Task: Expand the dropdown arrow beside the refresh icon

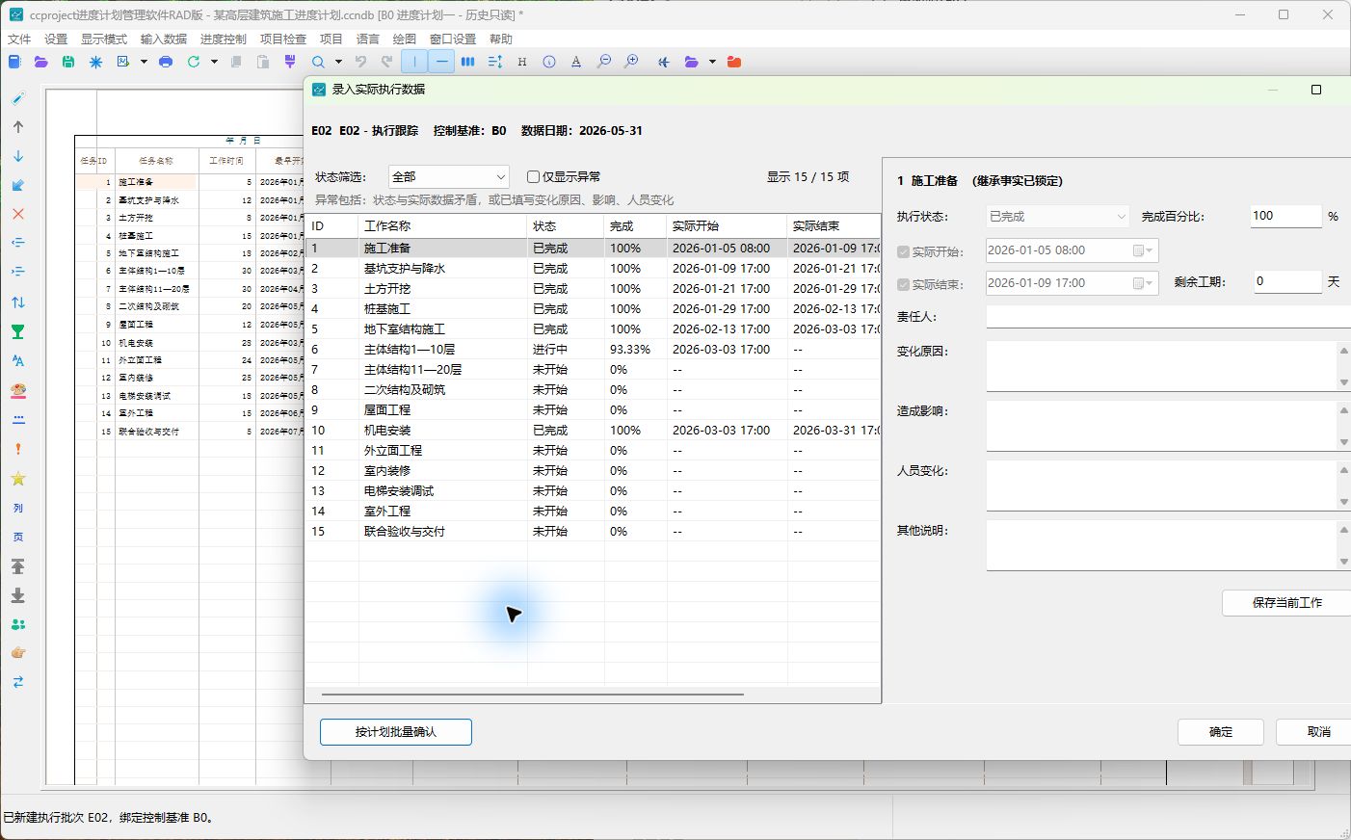Action: click(214, 62)
